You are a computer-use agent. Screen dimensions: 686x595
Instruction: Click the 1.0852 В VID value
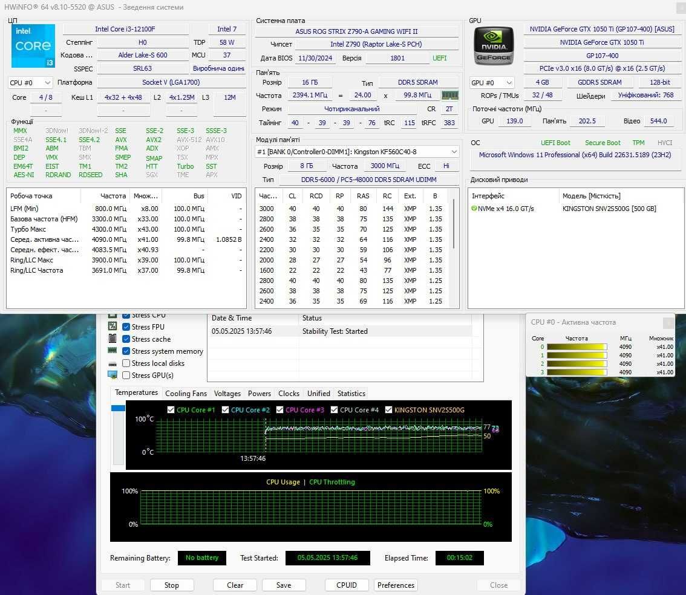point(229,239)
